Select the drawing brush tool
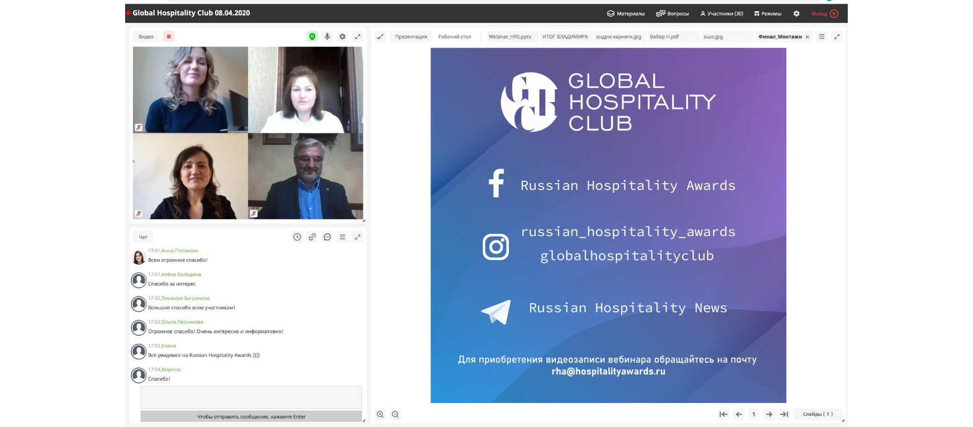This screenshot has width=973, height=427. click(x=380, y=37)
